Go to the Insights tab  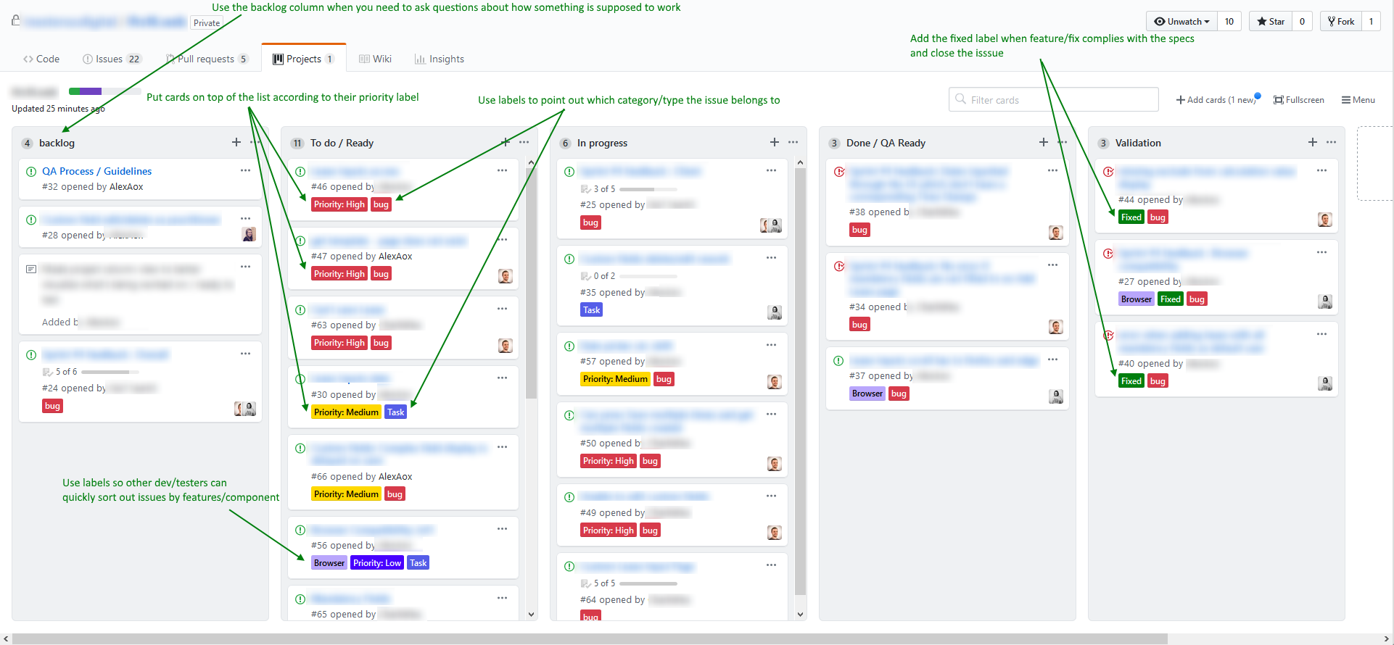[440, 59]
